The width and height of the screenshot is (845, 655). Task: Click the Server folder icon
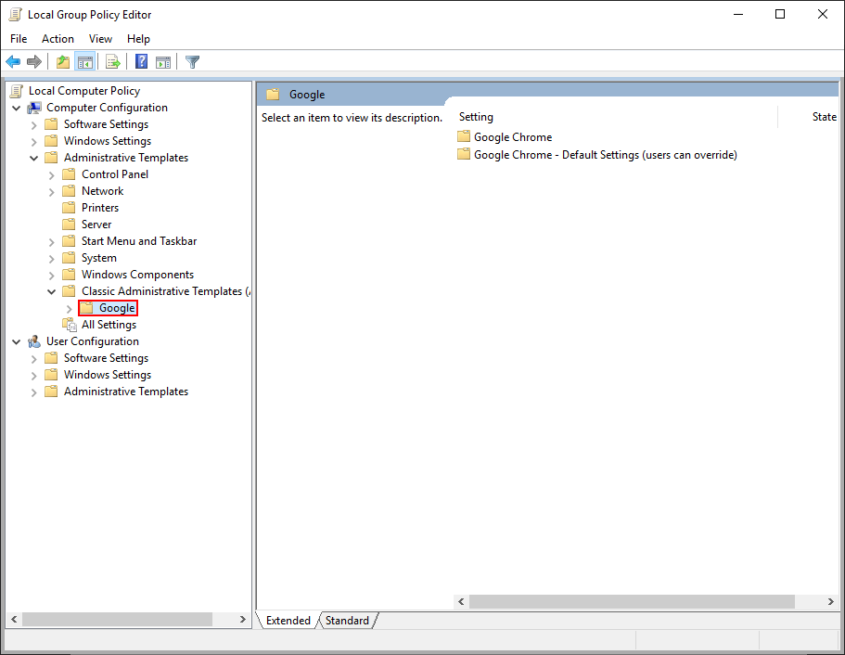coord(69,225)
